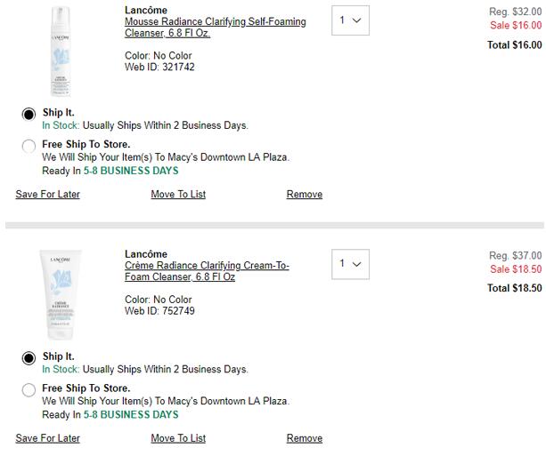The height and width of the screenshot is (456, 546).
Task: Open quantity dropdown for Mousse Radiance cleanser
Action: coord(350,20)
